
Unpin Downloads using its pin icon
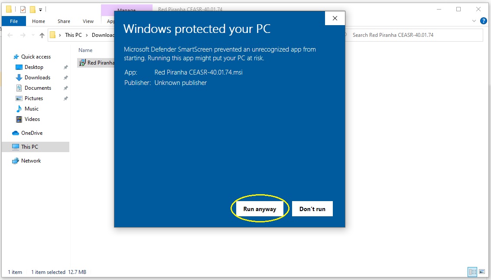pyautogui.click(x=66, y=78)
